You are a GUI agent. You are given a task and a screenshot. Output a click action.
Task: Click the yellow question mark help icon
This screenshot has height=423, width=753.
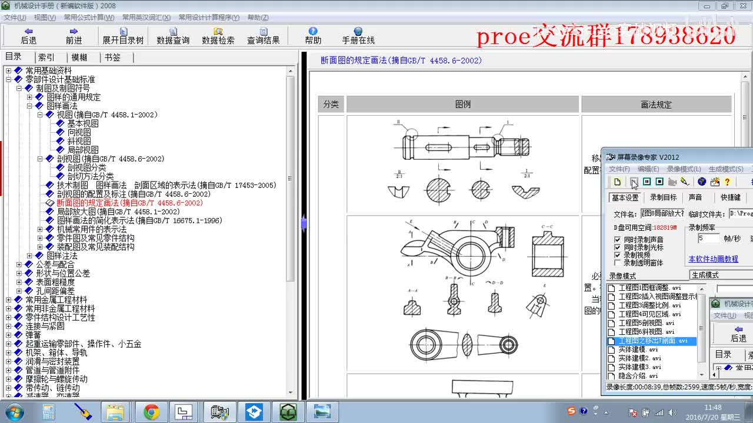727,182
